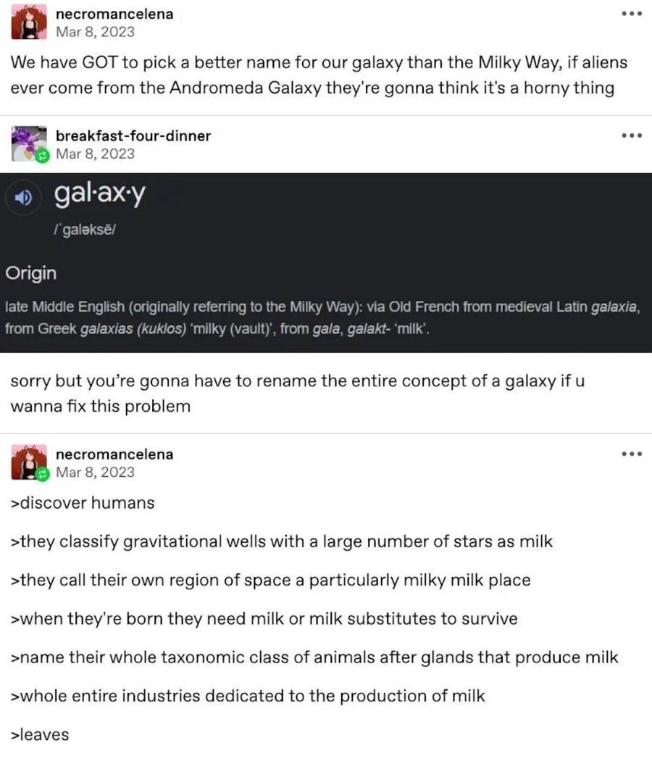This screenshot has height=761, width=652.
Task: Click the gal·ax·y dictionary heading
Action: click(99, 195)
